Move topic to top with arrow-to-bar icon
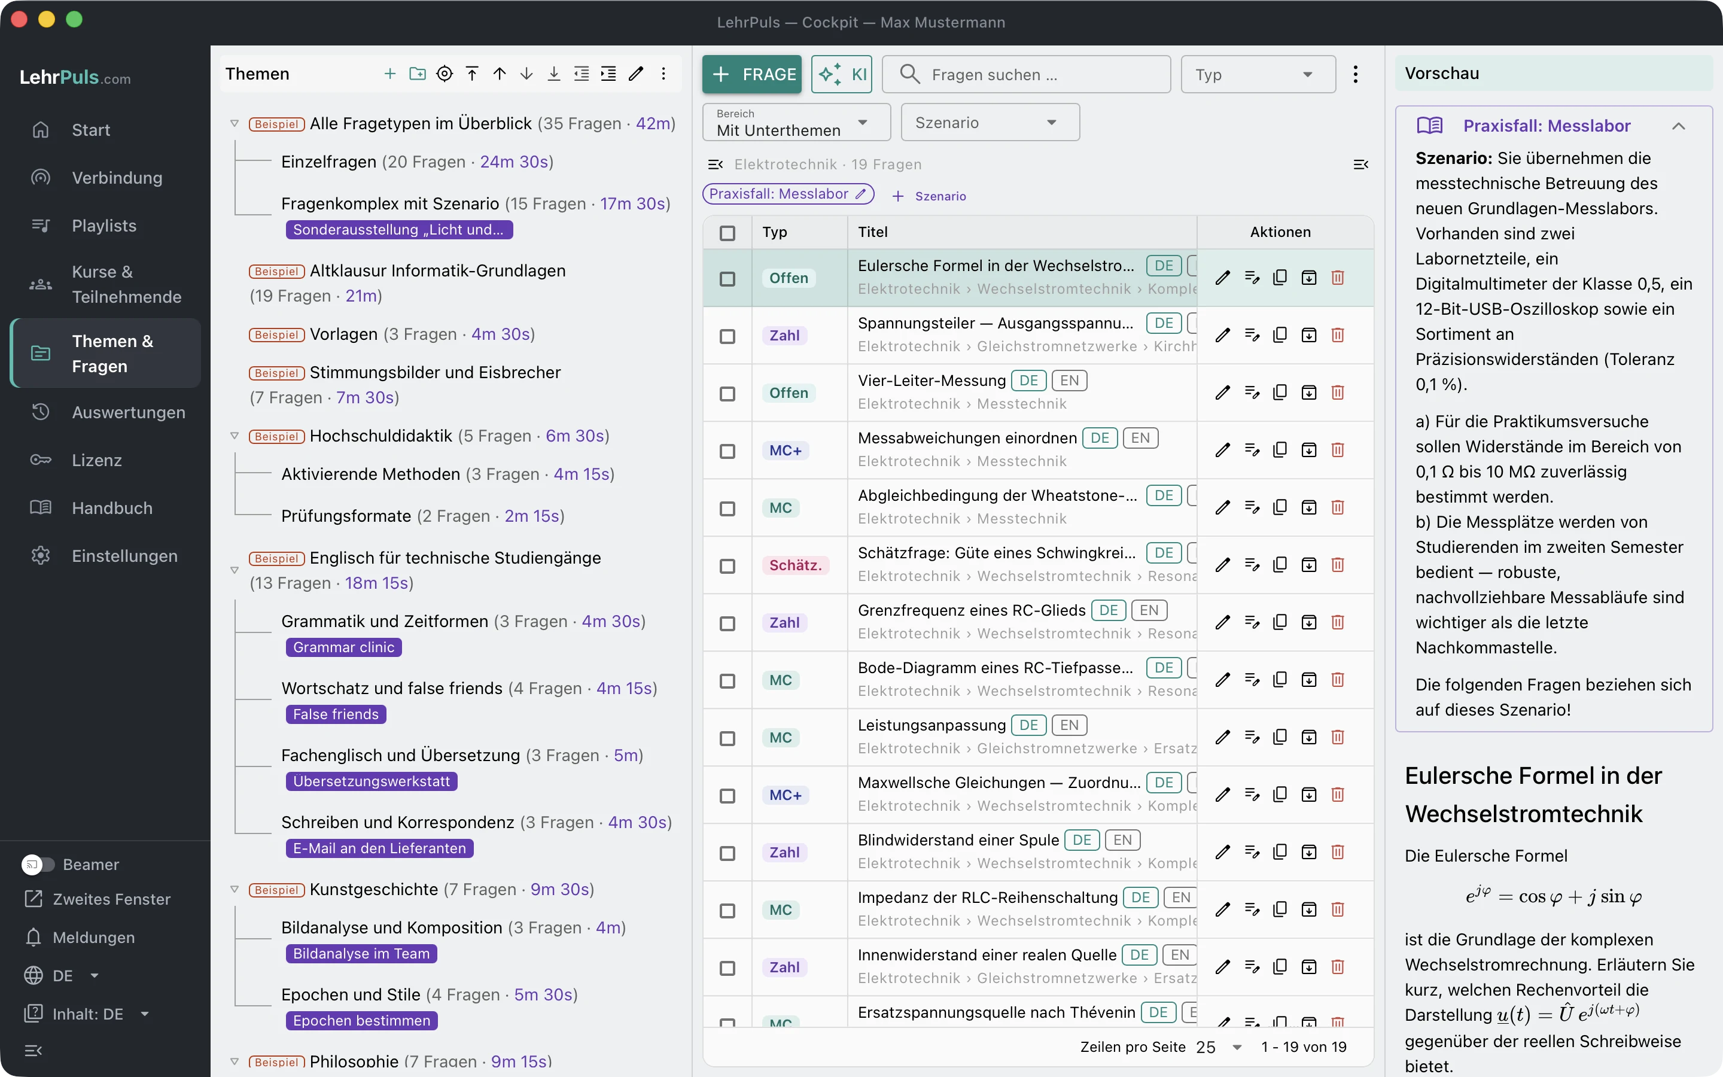The width and height of the screenshot is (1723, 1077). [472, 74]
